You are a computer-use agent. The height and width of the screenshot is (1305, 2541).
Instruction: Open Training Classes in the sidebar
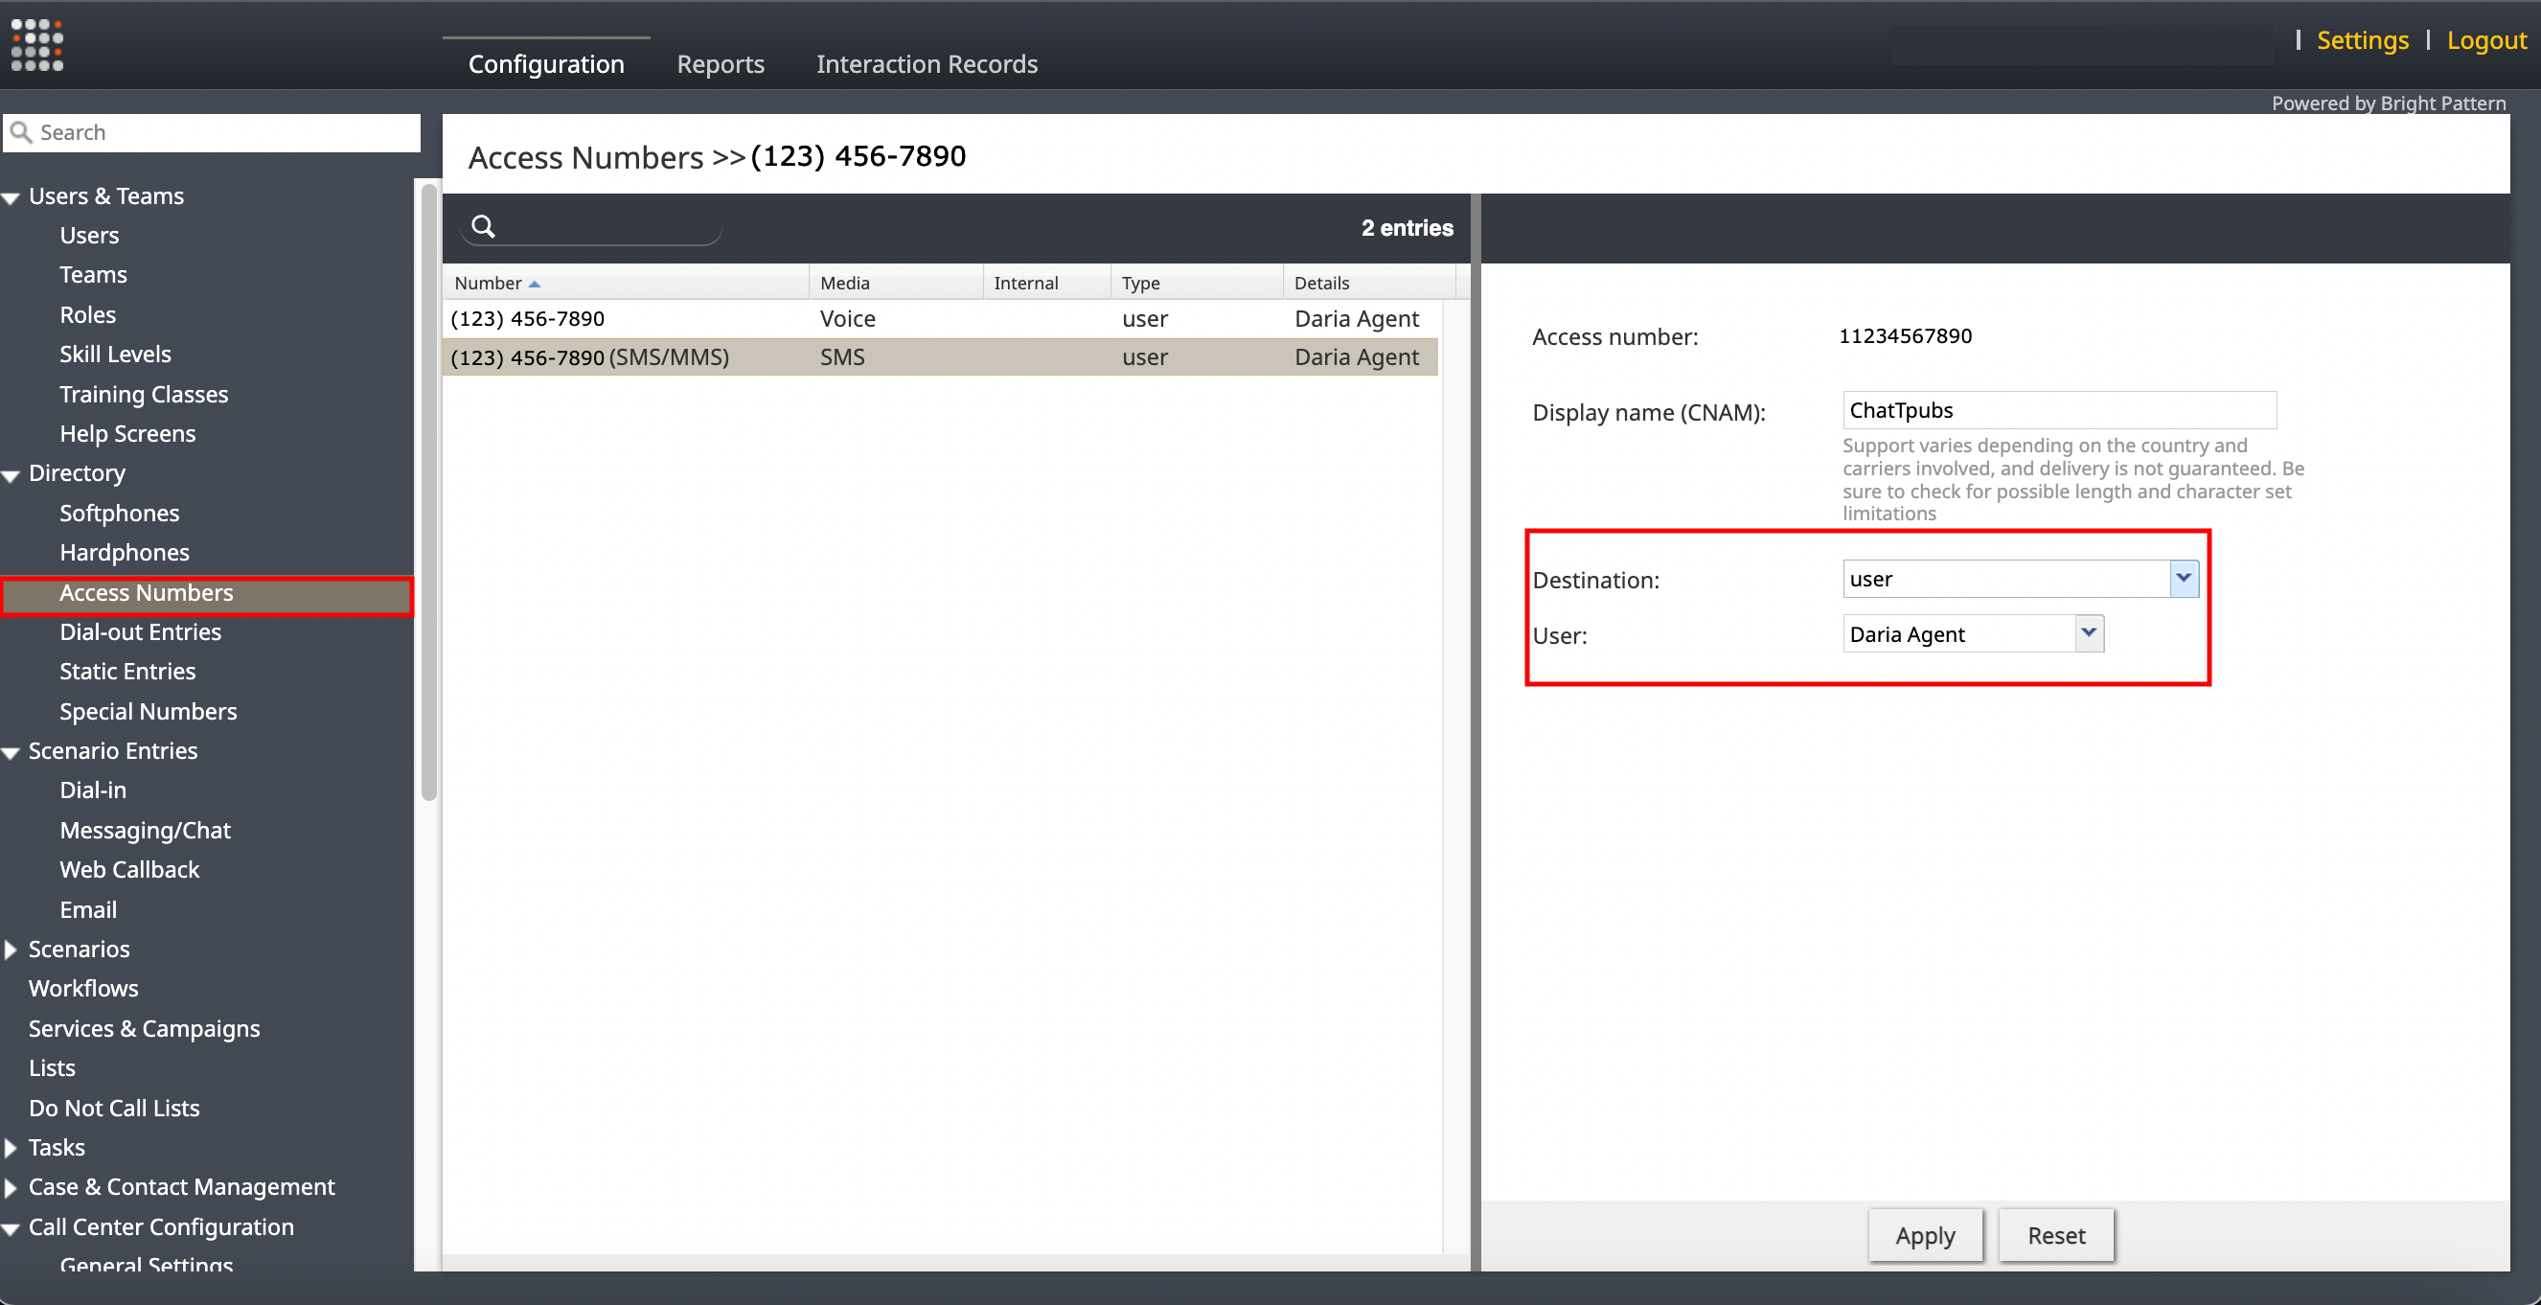[143, 395]
